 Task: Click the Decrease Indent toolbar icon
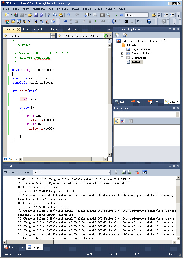[x=166, y=15]
